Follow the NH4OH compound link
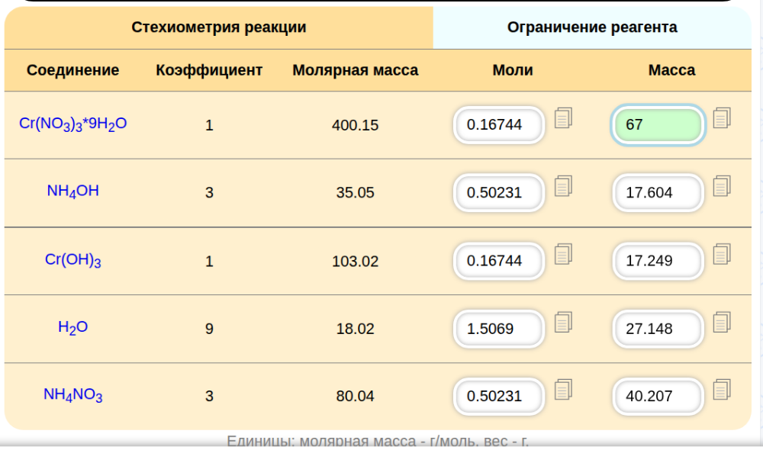Viewport: 763px width, 450px height. click(72, 191)
